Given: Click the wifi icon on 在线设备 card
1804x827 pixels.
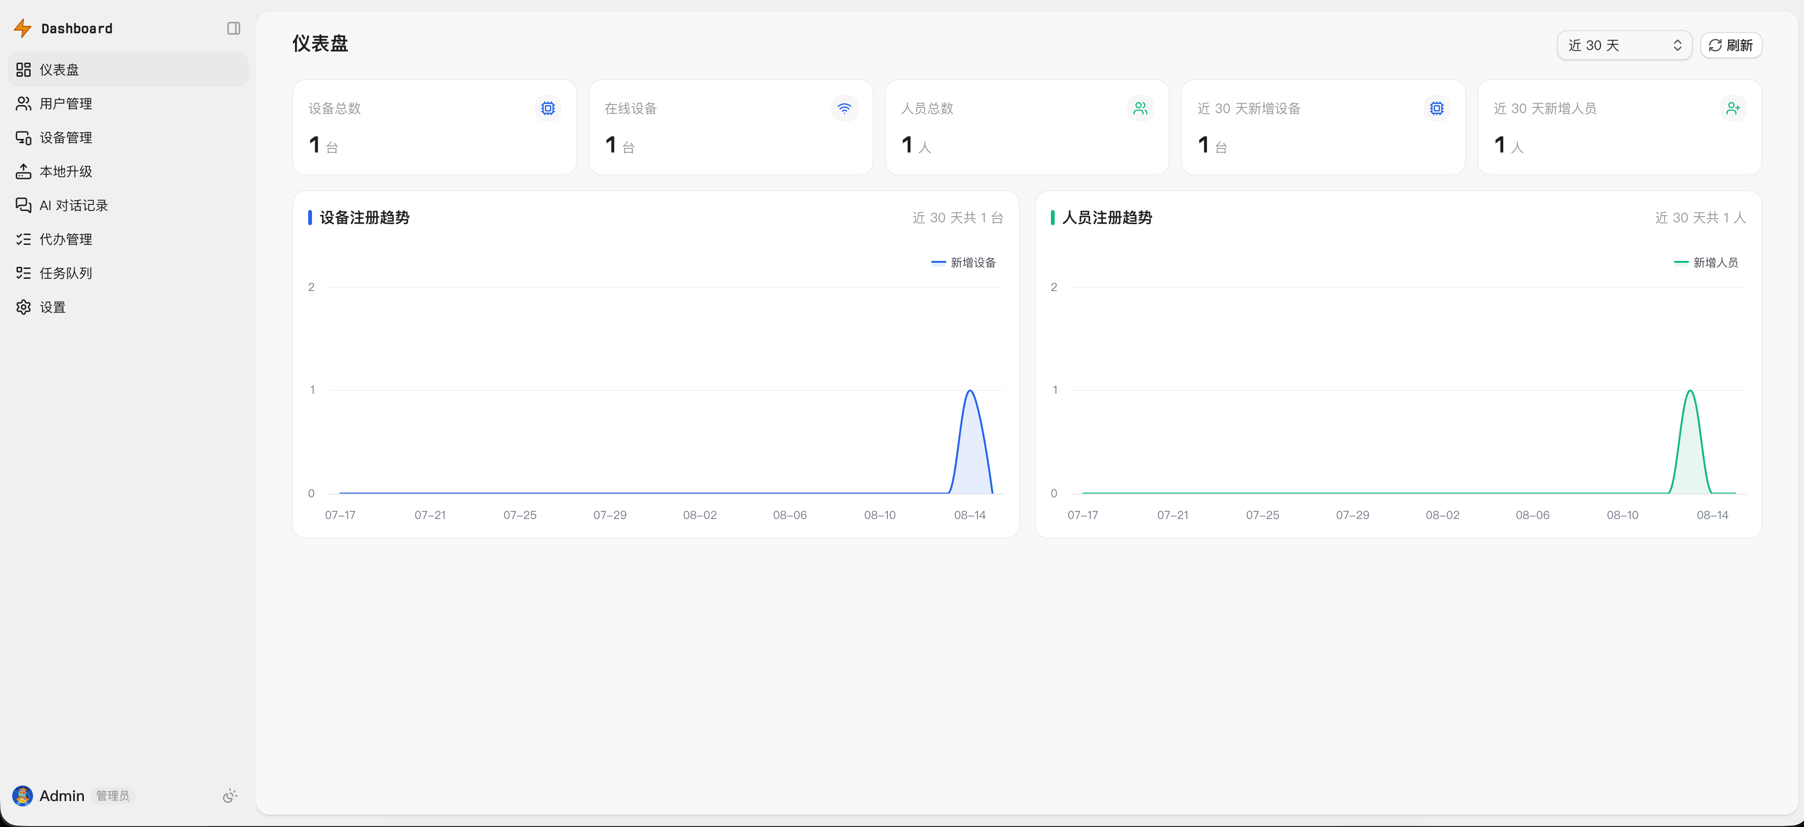Looking at the screenshot, I should point(844,108).
